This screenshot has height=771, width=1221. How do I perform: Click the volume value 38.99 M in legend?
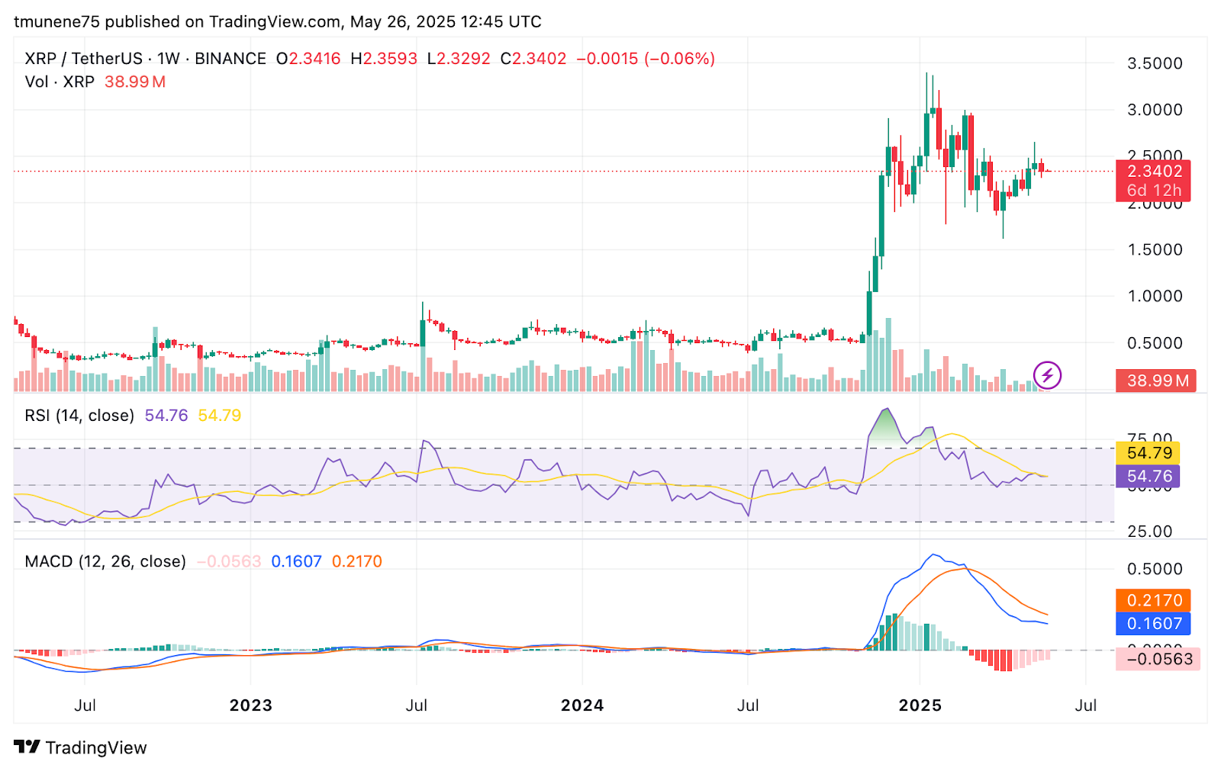click(135, 82)
